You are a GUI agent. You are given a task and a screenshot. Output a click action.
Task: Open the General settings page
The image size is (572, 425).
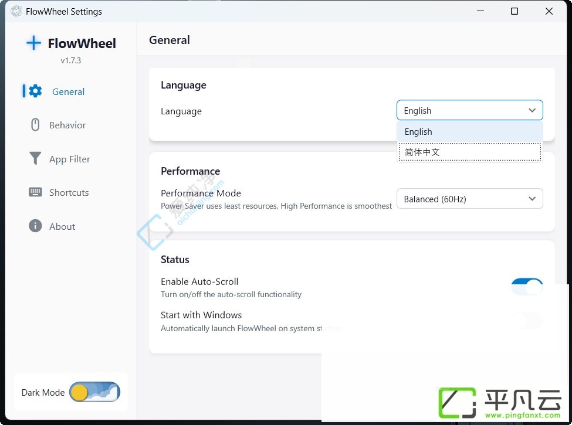pyautogui.click(x=68, y=91)
